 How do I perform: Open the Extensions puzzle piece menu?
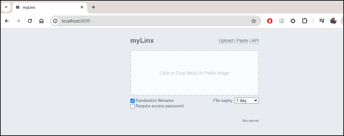pos(304,21)
